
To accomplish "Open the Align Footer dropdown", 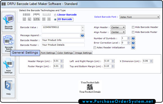I will tap(118, 32).
